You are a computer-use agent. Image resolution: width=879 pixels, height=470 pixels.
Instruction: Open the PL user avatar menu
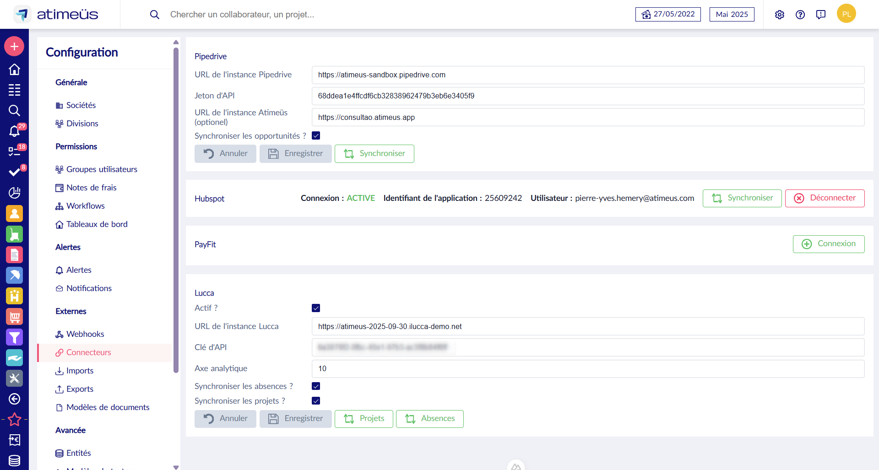click(x=846, y=14)
